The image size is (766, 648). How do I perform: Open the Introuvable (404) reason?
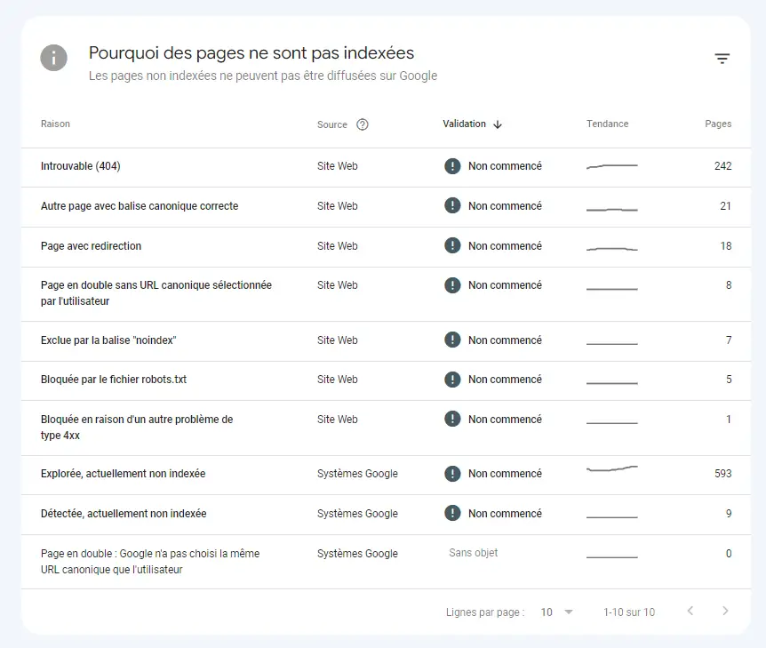(81, 166)
